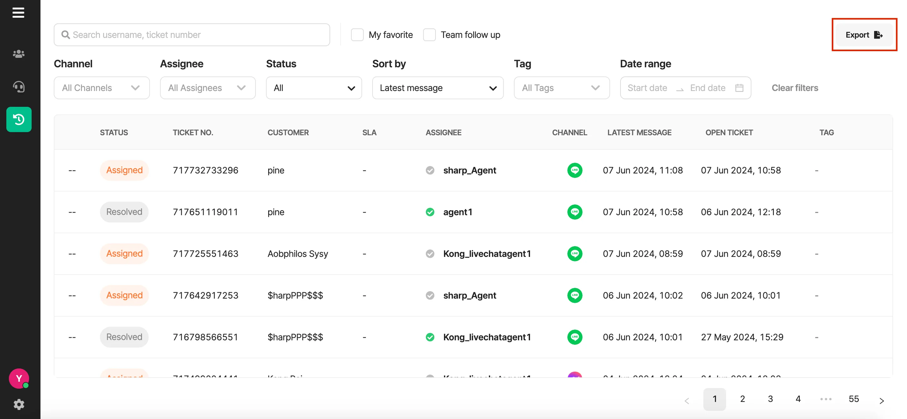Image resolution: width=907 pixels, height=419 pixels.
Task: Open the live chat headset icon
Action: [x=19, y=87]
